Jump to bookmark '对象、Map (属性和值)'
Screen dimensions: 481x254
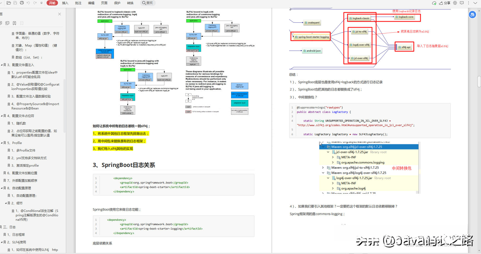click(36, 47)
